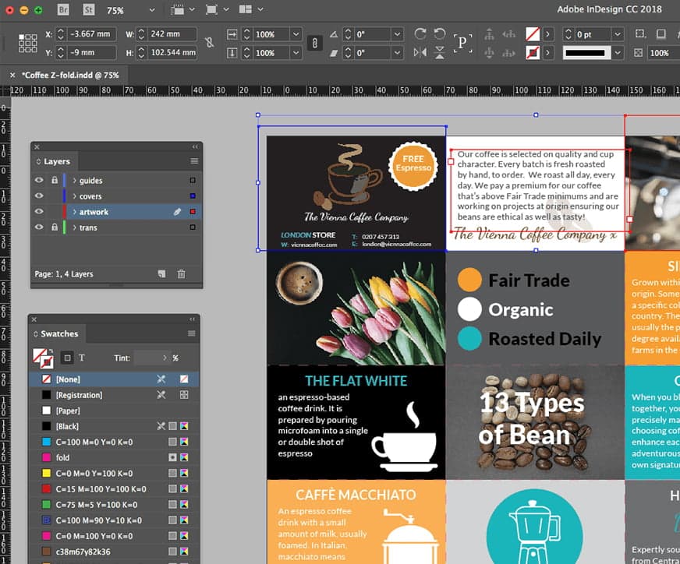Click the width field showing 242 mm
The width and height of the screenshot is (680, 564).
[x=172, y=33]
